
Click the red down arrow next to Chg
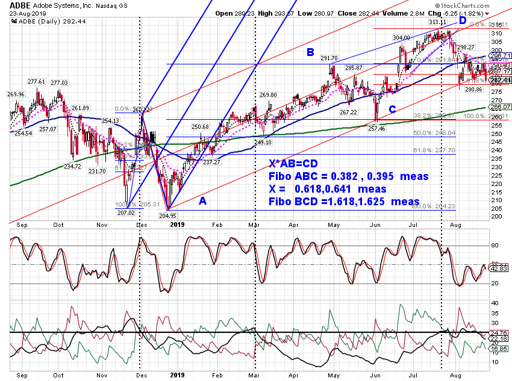click(487, 14)
